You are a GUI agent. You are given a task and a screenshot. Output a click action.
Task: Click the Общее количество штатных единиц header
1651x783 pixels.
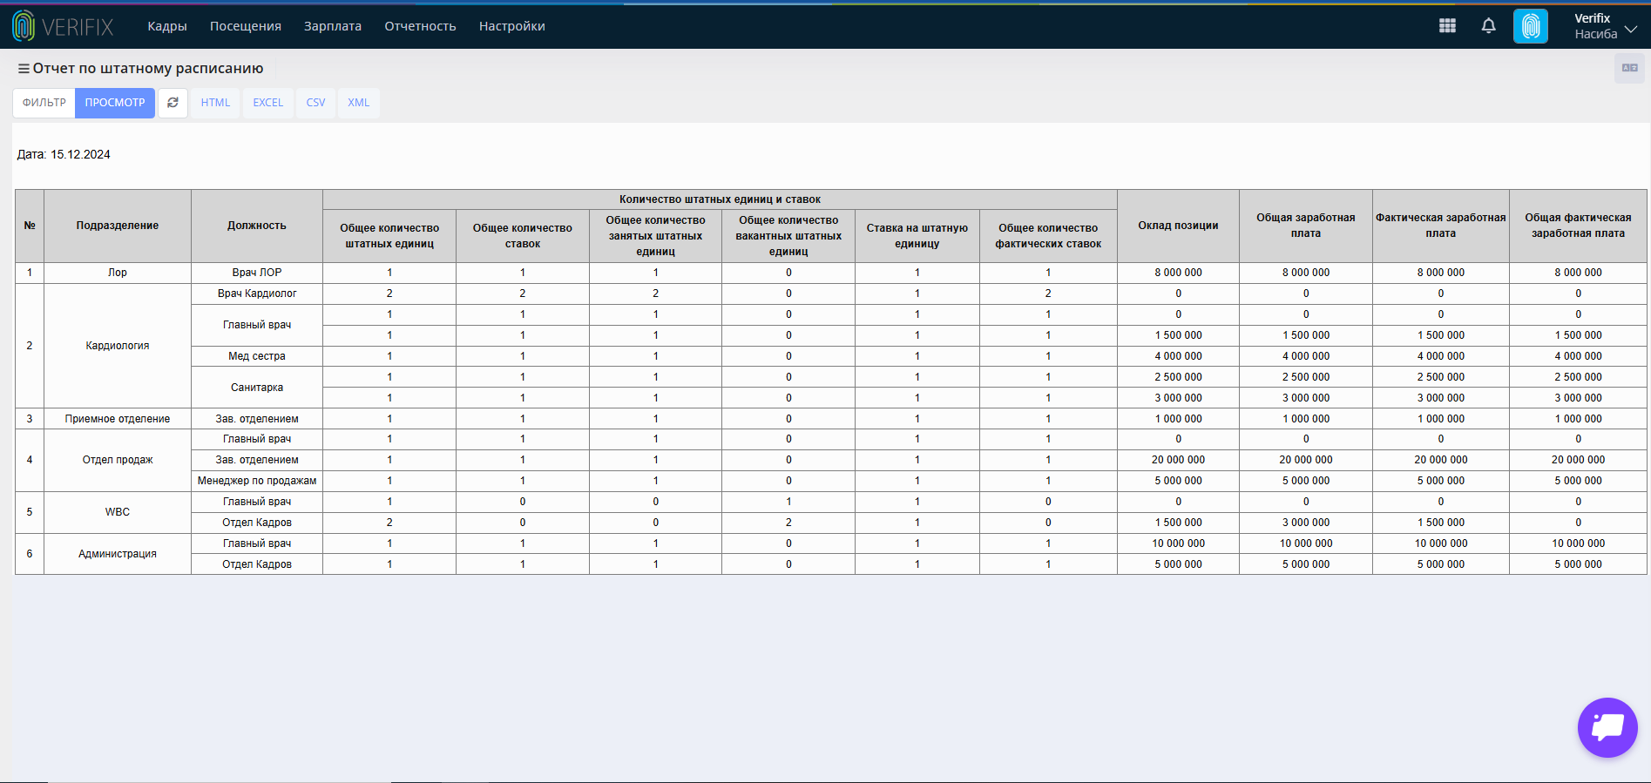click(389, 236)
